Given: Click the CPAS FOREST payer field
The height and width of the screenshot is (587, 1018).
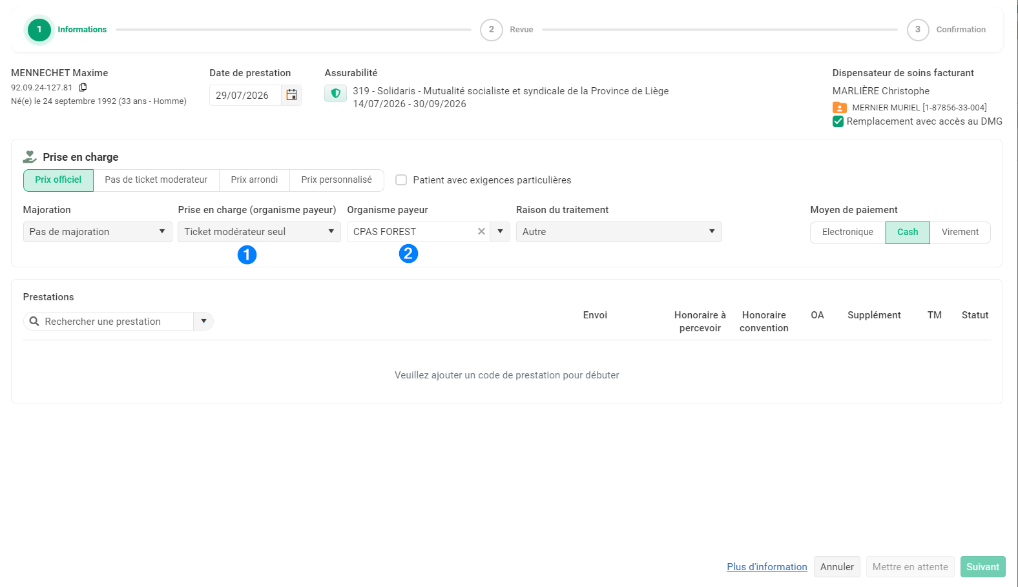Looking at the screenshot, I should point(413,232).
